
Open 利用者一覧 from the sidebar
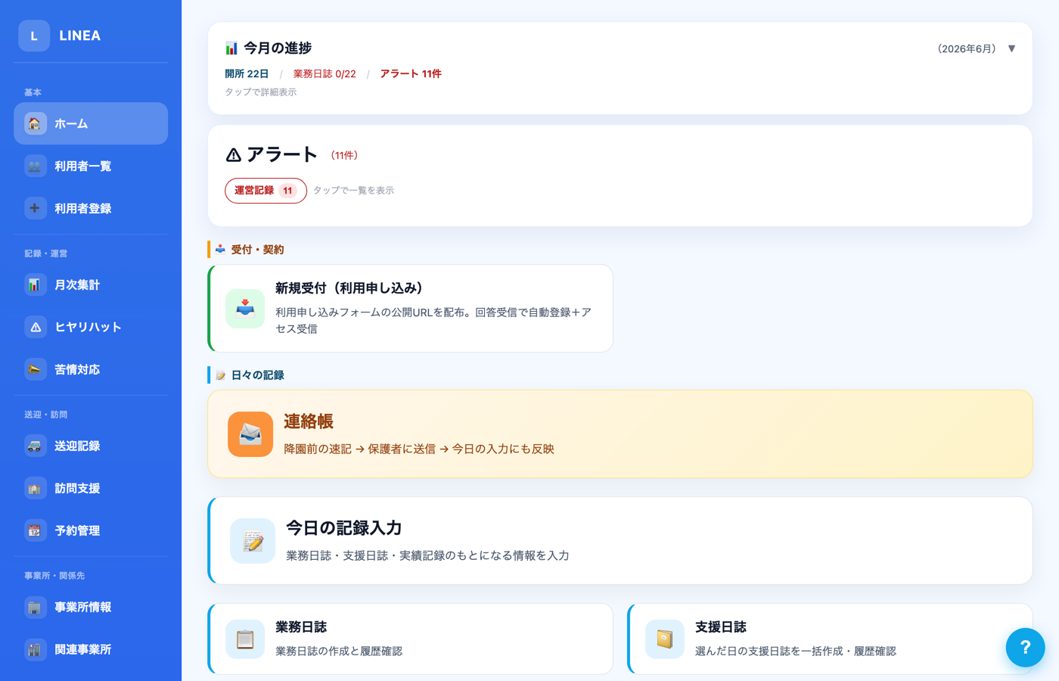coord(91,166)
